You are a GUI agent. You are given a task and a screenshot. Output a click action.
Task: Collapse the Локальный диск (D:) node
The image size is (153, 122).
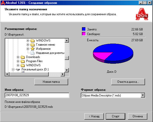pos(13,69)
